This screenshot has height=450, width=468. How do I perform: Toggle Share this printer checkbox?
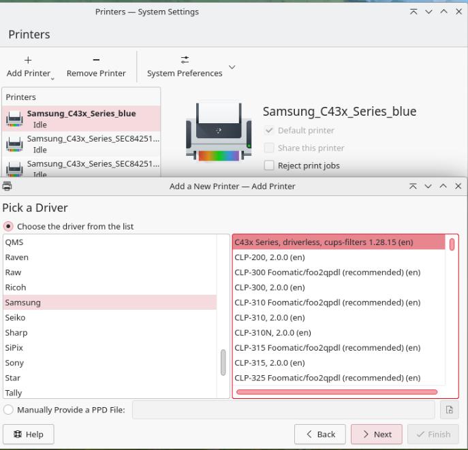[269, 148]
